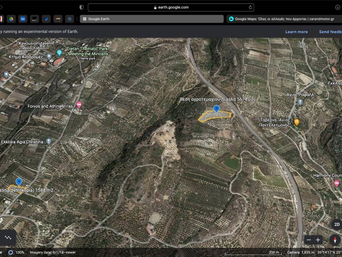Open the Google Drive bookmark favicon
Image resolution: width=342 pixels, height=257 pixels.
[11, 19]
